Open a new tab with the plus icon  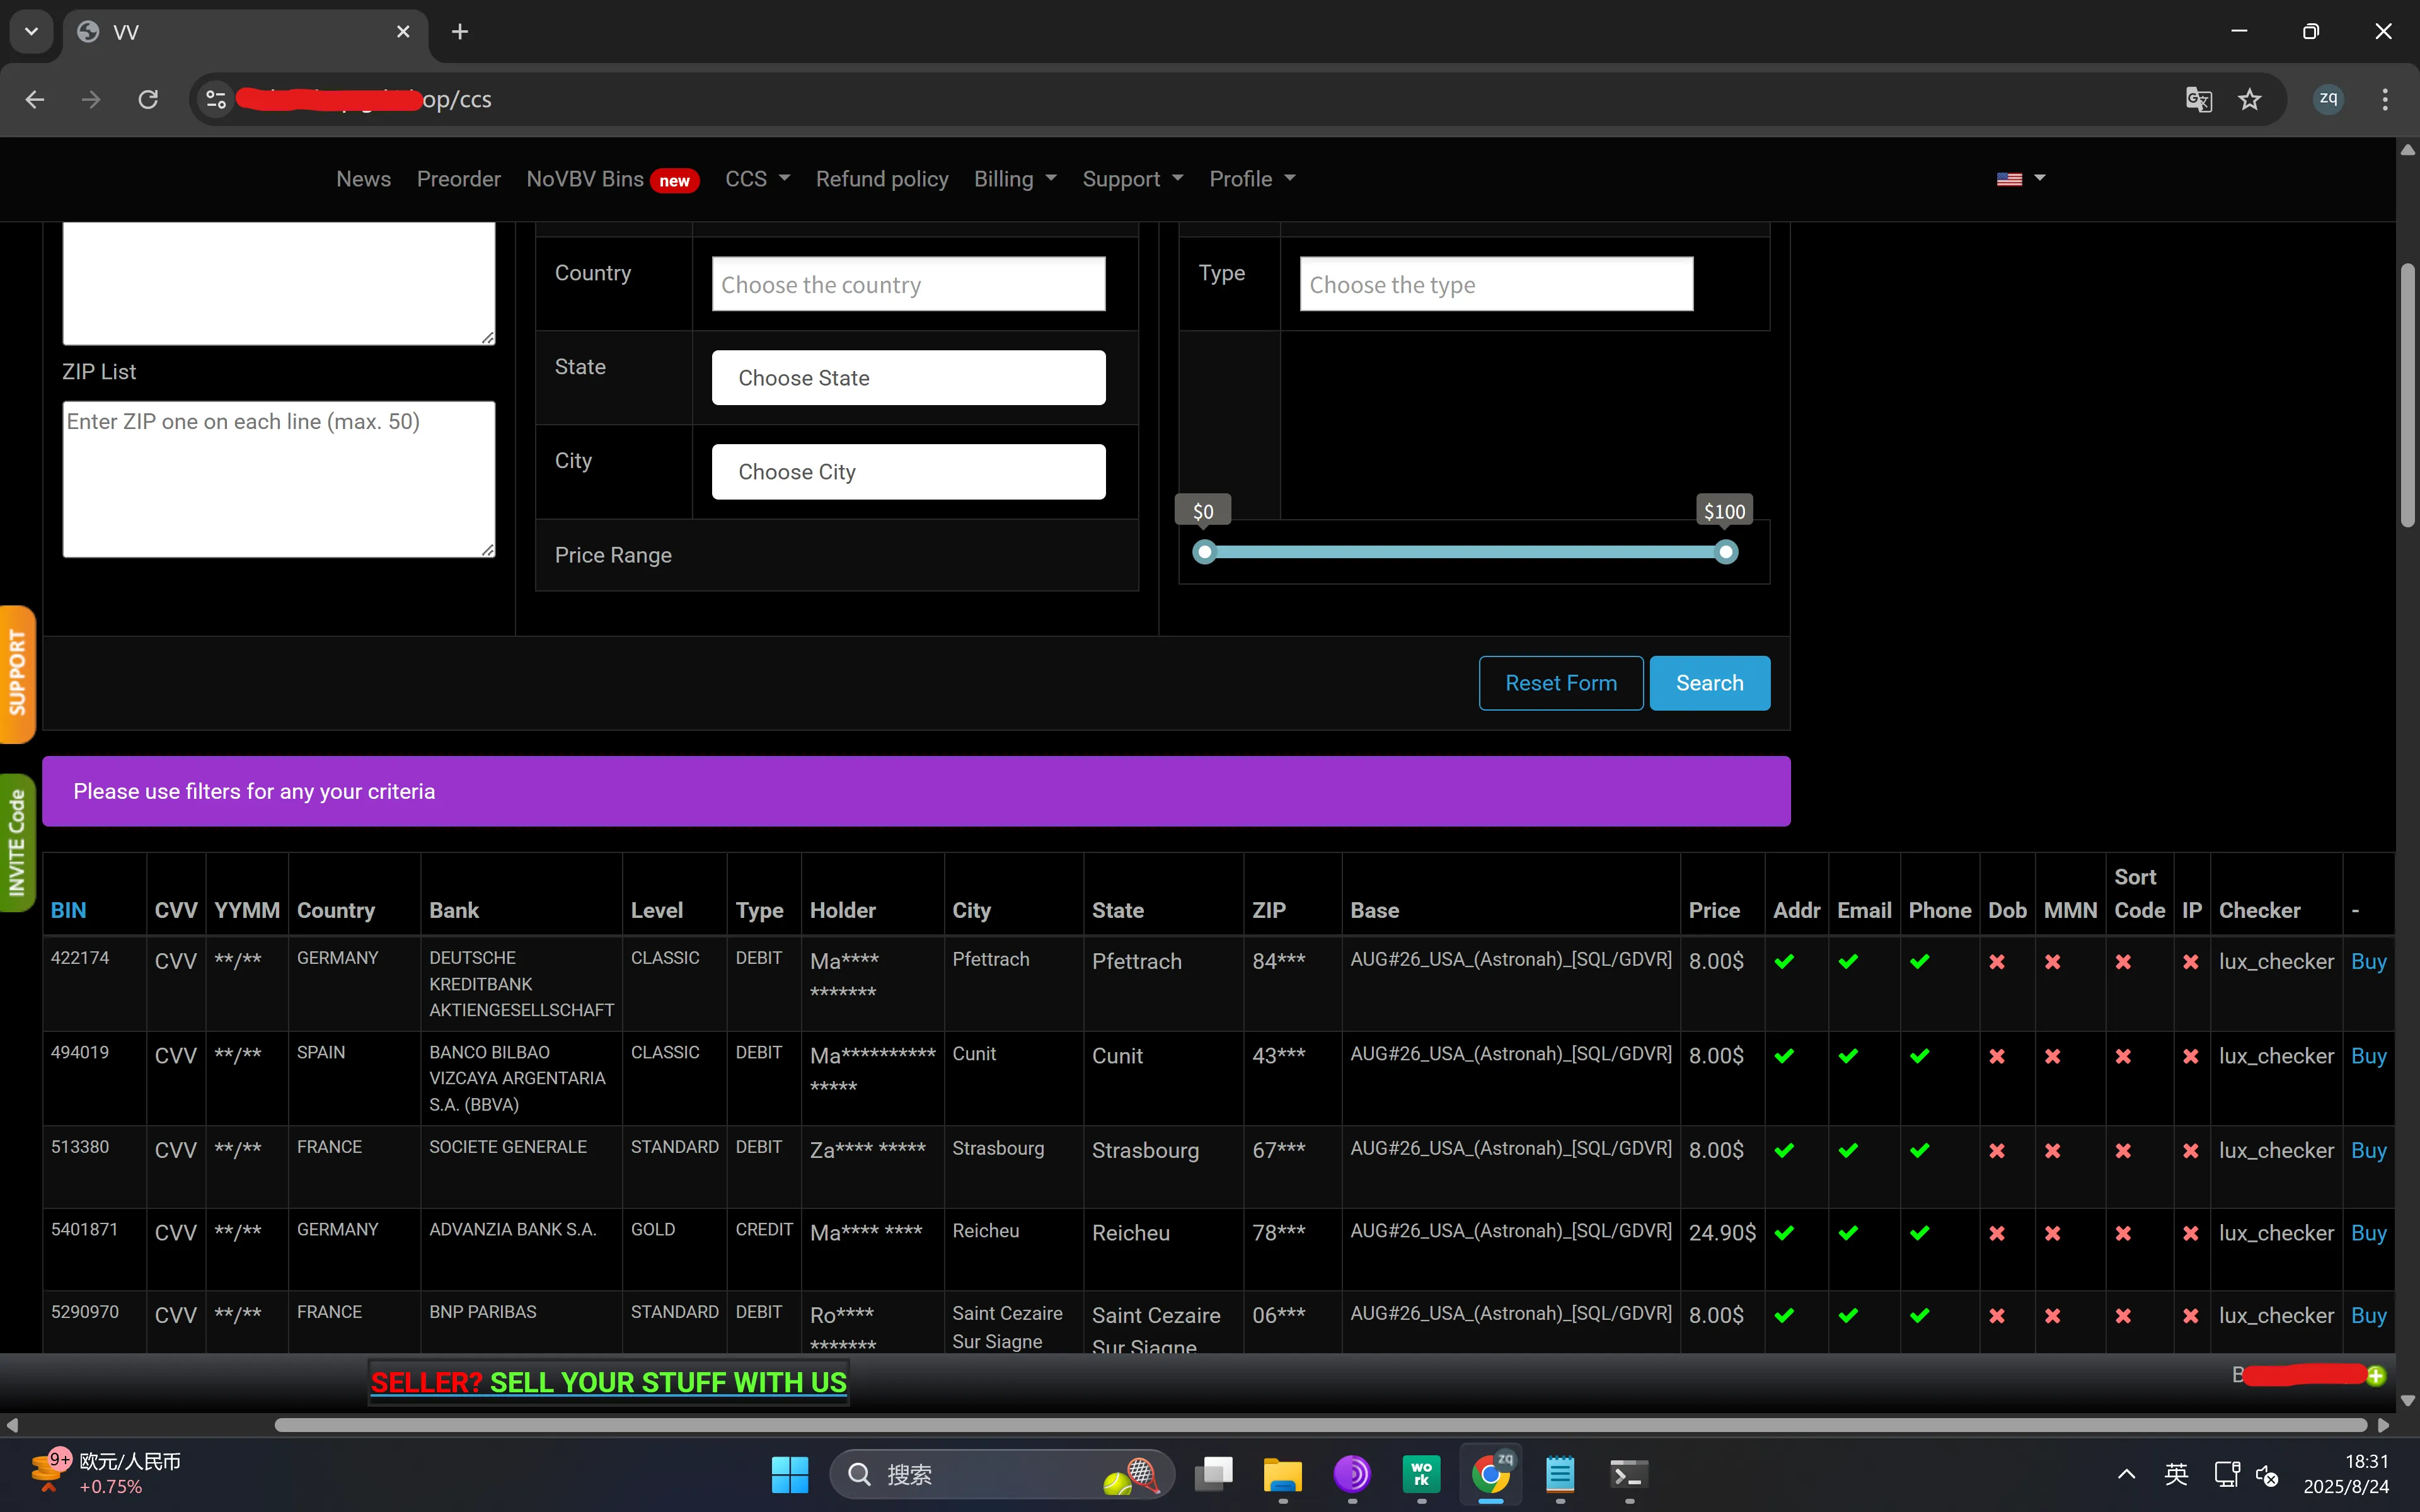pyautogui.click(x=460, y=31)
